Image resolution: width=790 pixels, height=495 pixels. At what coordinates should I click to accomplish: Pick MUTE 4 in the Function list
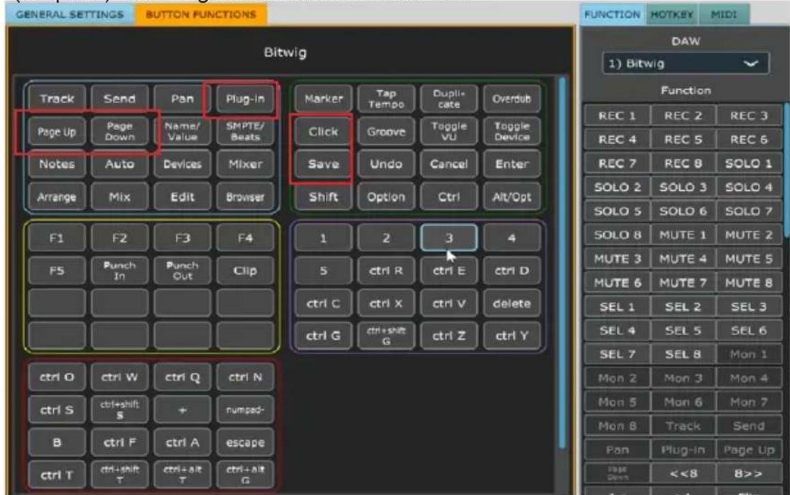[683, 259]
